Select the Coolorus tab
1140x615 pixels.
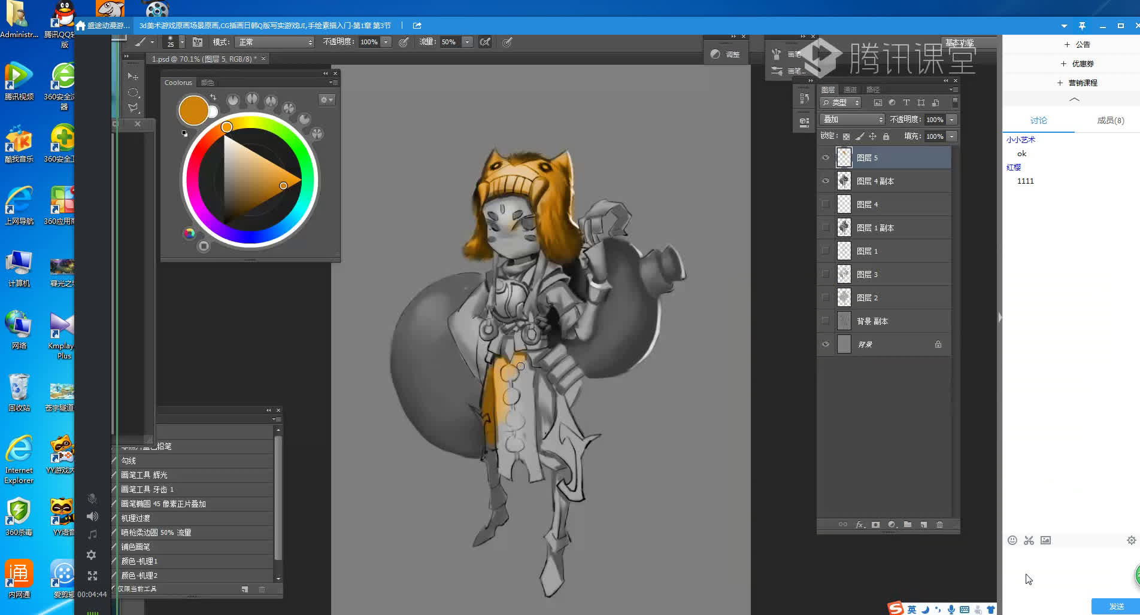tap(178, 83)
